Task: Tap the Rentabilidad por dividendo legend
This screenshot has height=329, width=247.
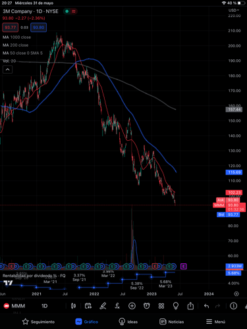Action: click(x=34, y=276)
